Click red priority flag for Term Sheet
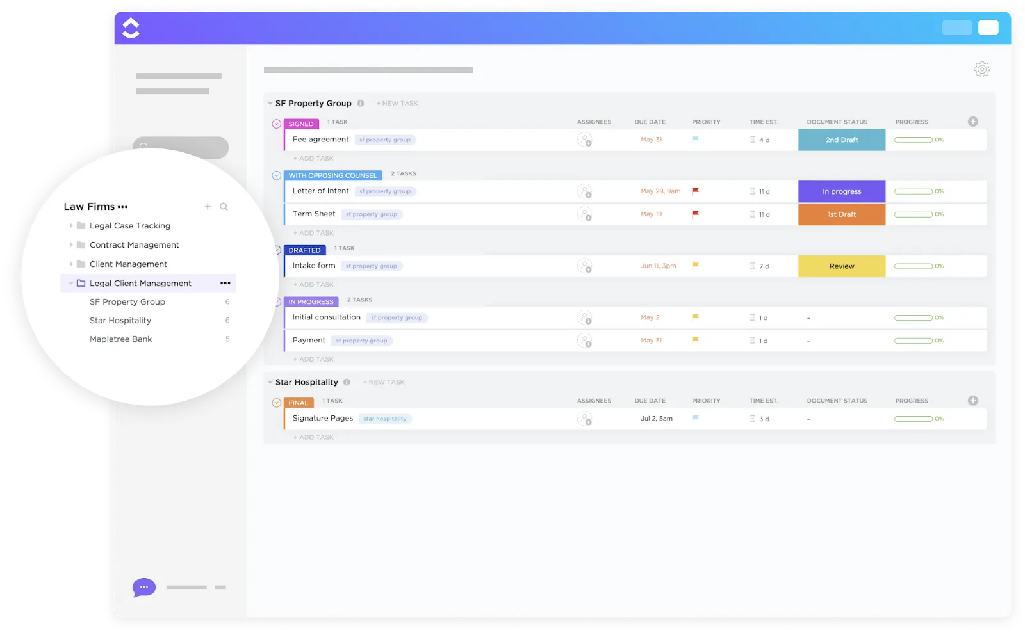Screen dimensions: 1025x633 [695, 214]
